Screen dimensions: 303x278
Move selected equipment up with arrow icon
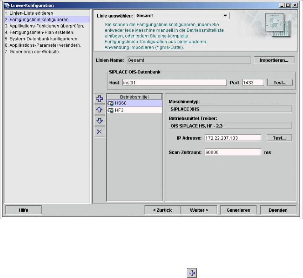click(x=100, y=110)
